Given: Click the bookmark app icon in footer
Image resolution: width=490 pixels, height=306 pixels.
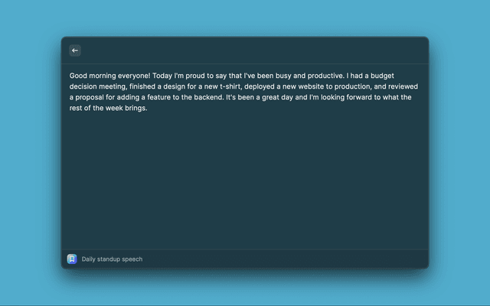Looking at the screenshot, I should 72,259.
